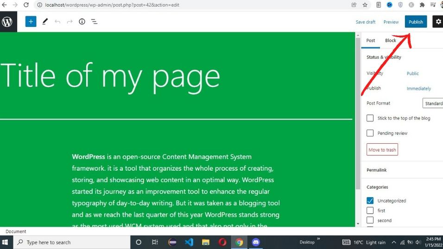Image resolution: width=443 pixels, height=249 pixels.
Task: Open Discord from the taskbar
Action: (x=256, y=242)
